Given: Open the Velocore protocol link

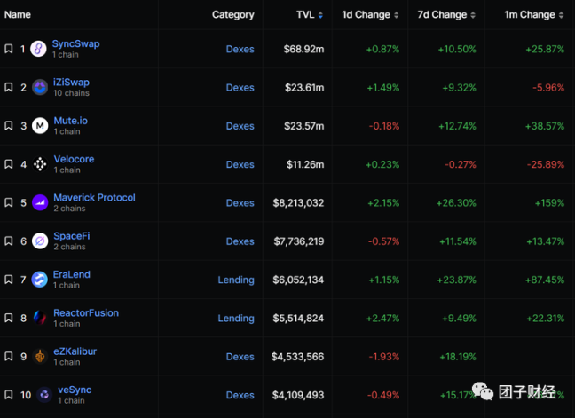Looking at the screenshot, I should 74,159.
